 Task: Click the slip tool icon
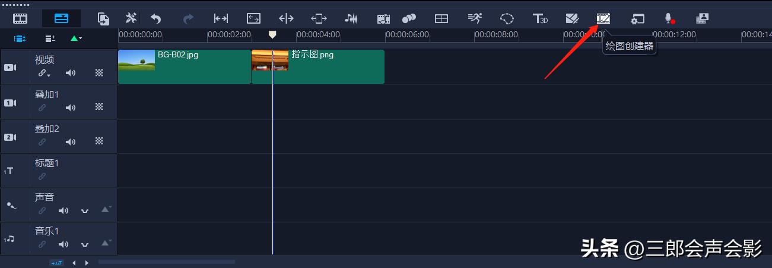tap(221, 19)
